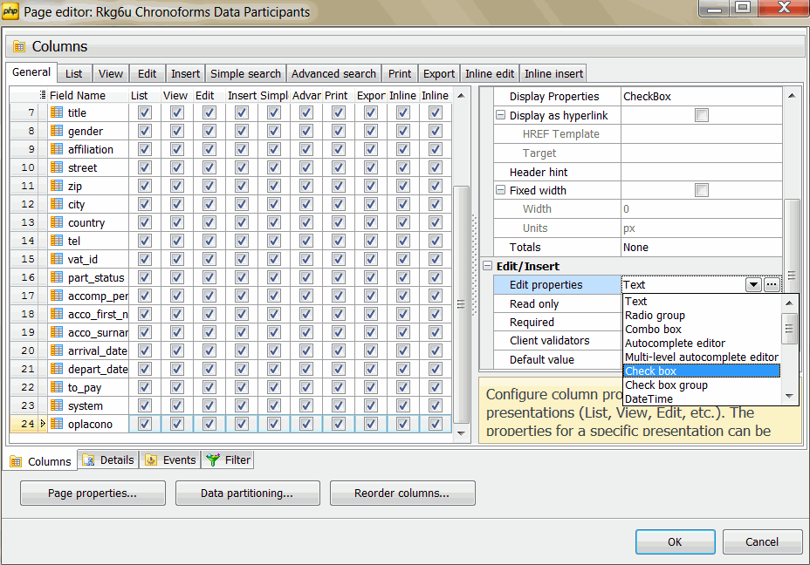The image size is (810, 565).
Task: Click the title field table icon
Action: [57, 112]
